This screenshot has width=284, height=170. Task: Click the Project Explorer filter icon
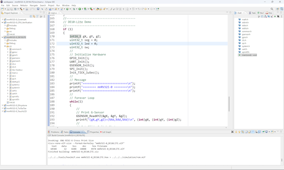[x=37, y=16]
